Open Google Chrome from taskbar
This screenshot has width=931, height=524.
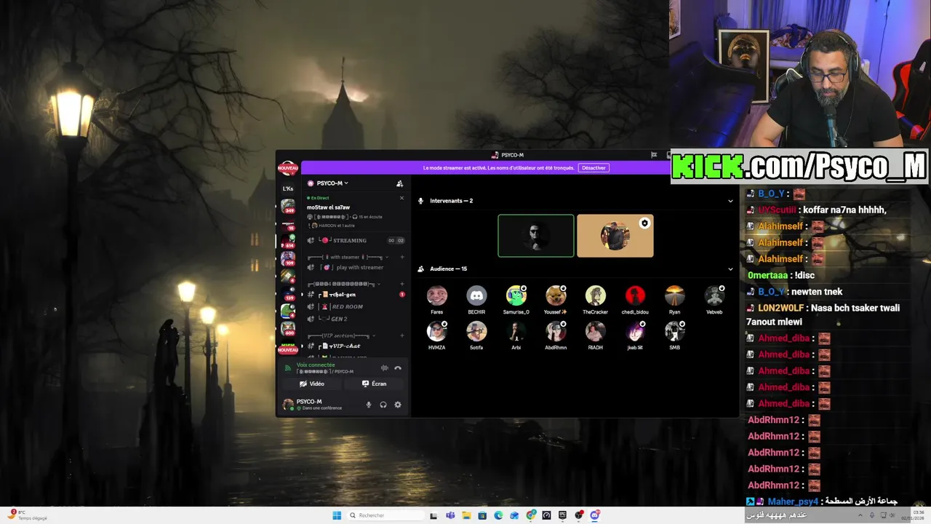pos(531,515)
